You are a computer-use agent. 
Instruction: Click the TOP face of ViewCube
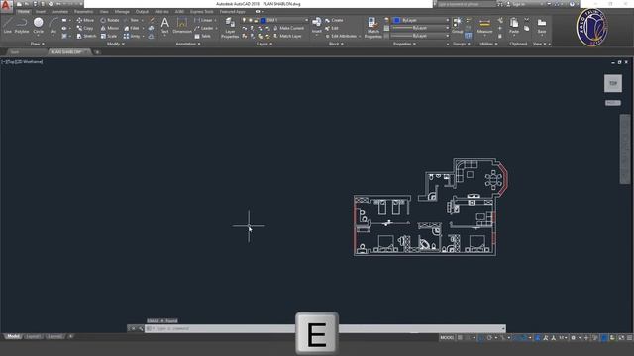click(x=613, y=83)
